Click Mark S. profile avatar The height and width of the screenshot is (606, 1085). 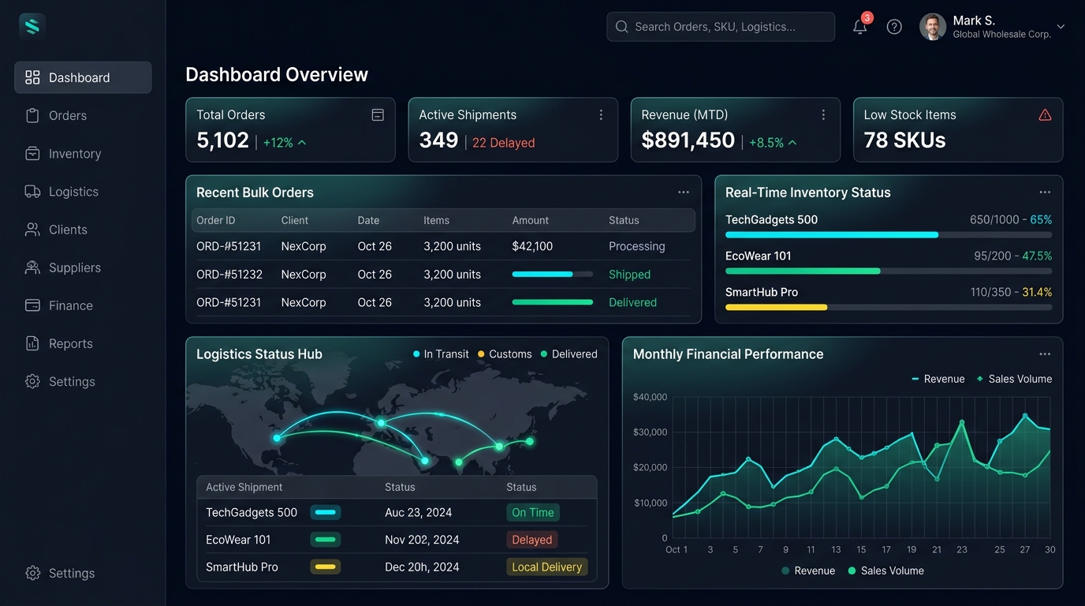point(933,27)
